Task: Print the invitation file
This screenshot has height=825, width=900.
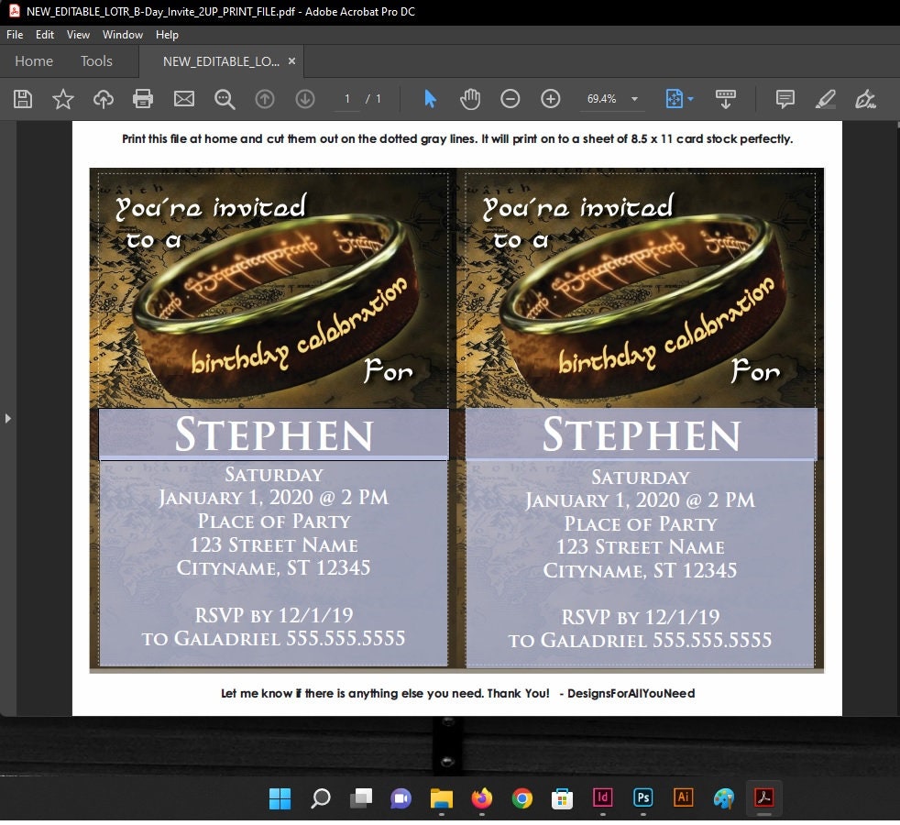Action: 143,99
